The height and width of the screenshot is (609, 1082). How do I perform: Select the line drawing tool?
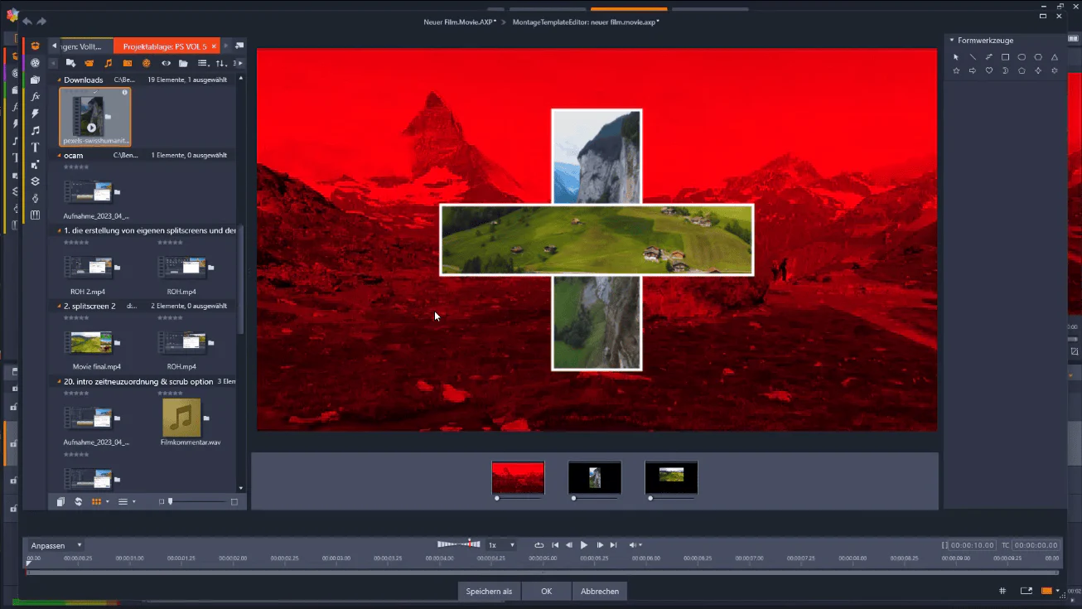(973, 57)
